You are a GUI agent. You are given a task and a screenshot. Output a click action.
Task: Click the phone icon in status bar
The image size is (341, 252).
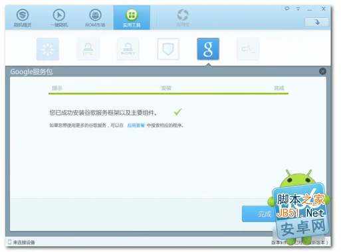pyautogui.click(x=9, y=242)
